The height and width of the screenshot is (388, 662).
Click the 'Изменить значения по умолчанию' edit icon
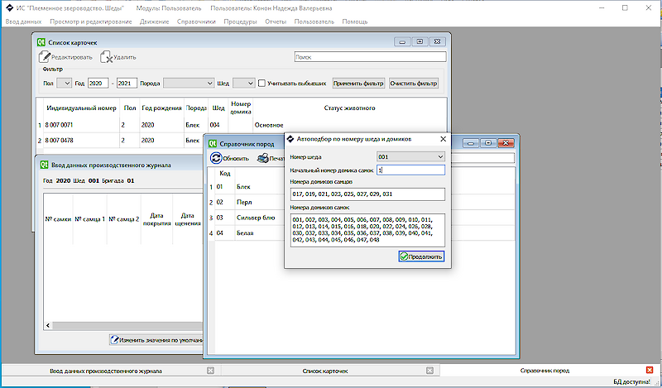[x=115, y=339]
